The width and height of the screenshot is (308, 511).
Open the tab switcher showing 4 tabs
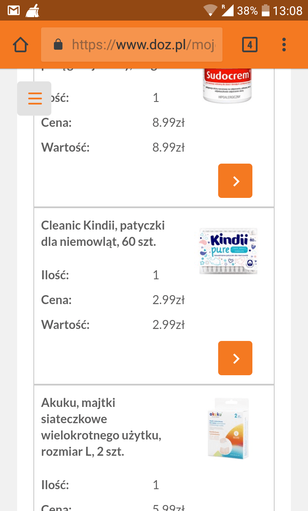click(250, 45)
